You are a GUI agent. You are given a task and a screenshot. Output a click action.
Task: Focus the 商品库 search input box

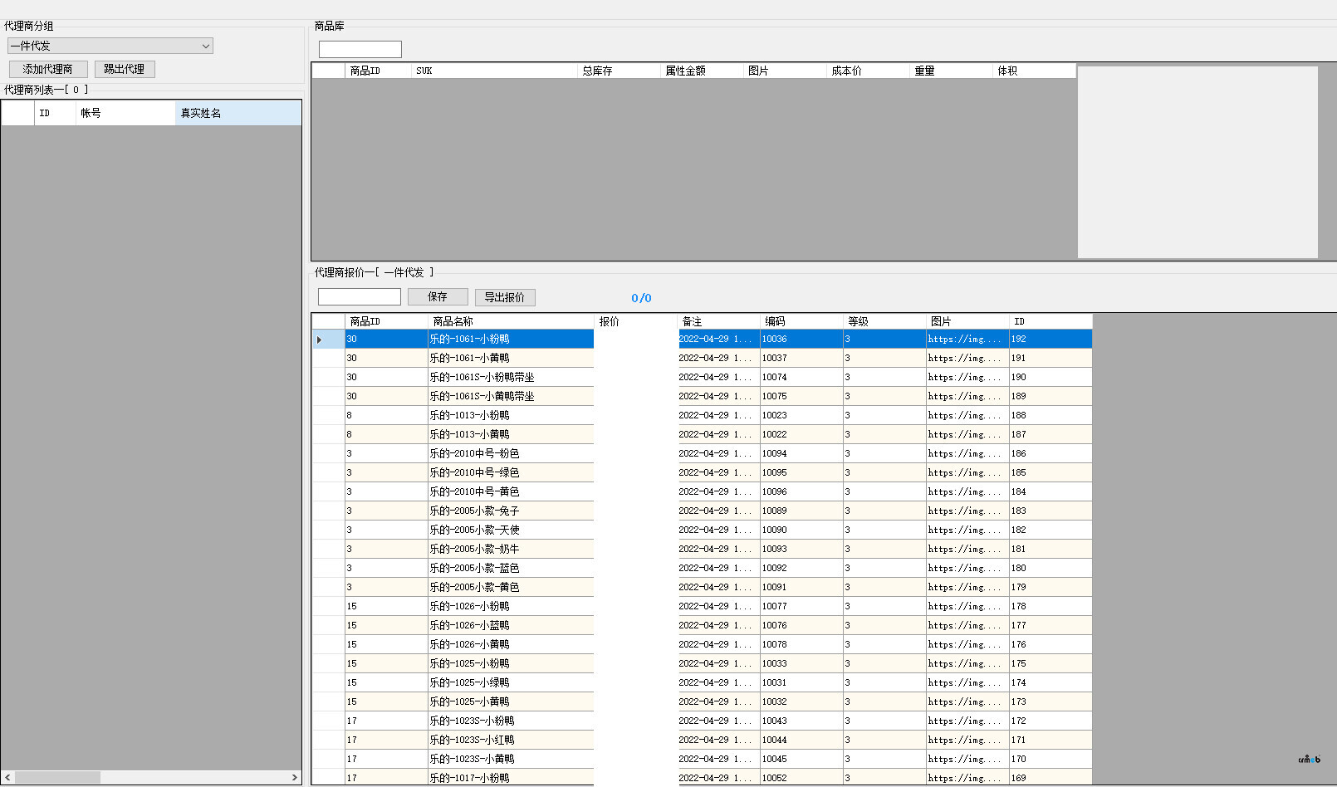tap(360, 50)
